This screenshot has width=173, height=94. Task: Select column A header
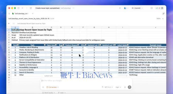click(x=15, y=27)
